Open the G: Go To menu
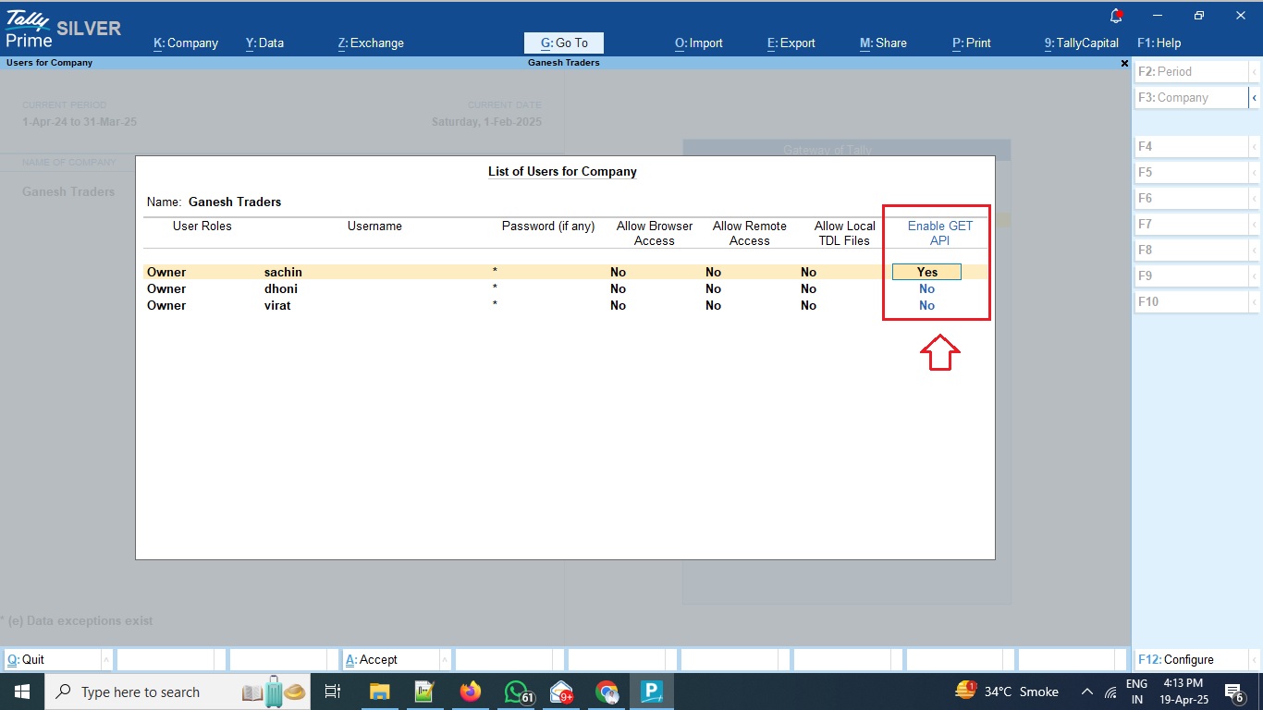 563,43
